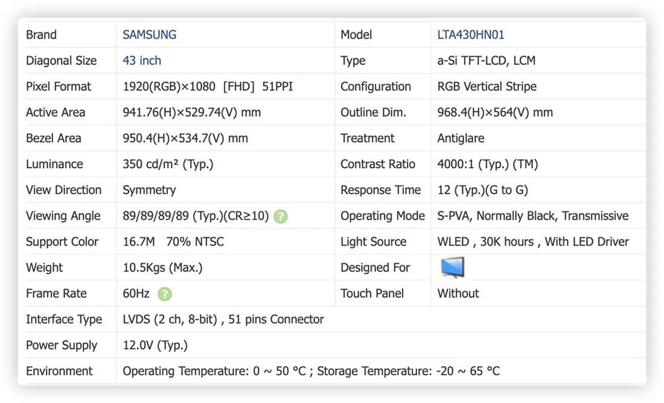
Task: Select the Treatment label
Action: [x=368, y=138]
